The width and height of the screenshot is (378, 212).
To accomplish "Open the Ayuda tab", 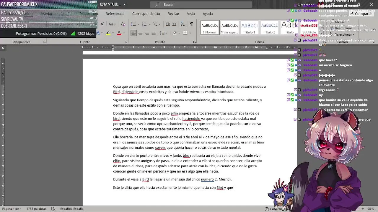I will (x=208, y=14).
